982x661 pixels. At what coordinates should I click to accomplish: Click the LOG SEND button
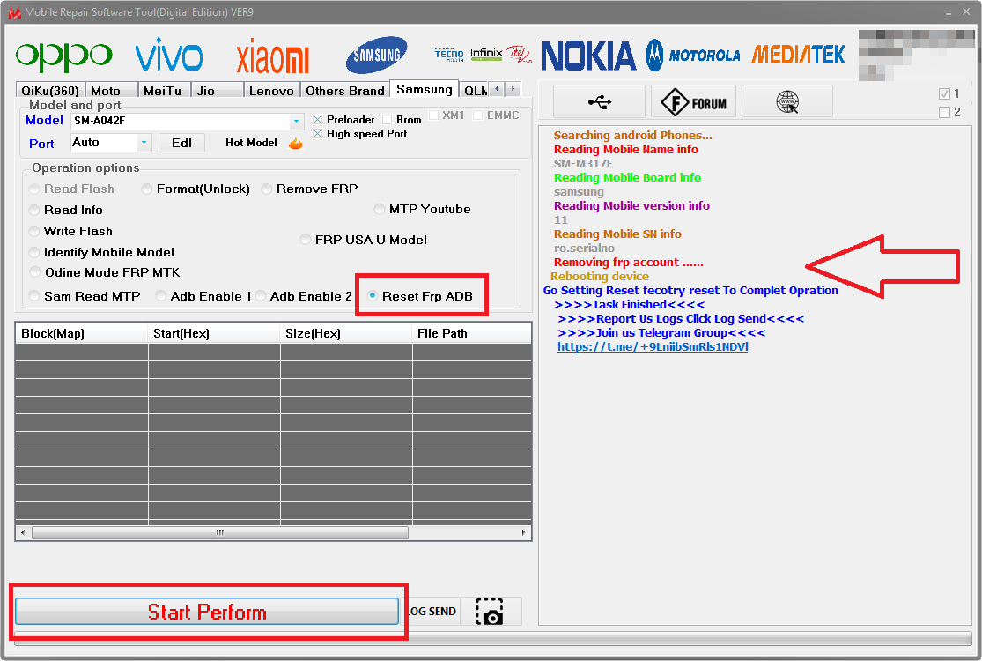[432, 611]
